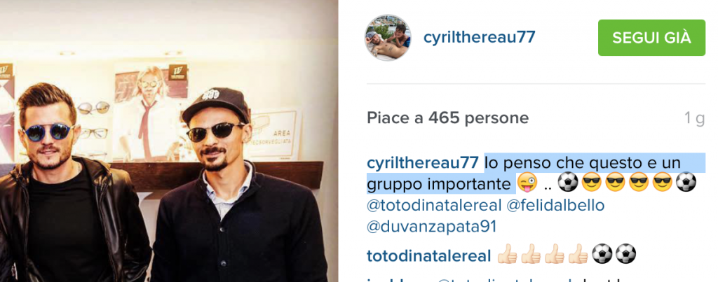Click the first soccer ball emoji in caption

pyautogui.click(x=568, y=183)
